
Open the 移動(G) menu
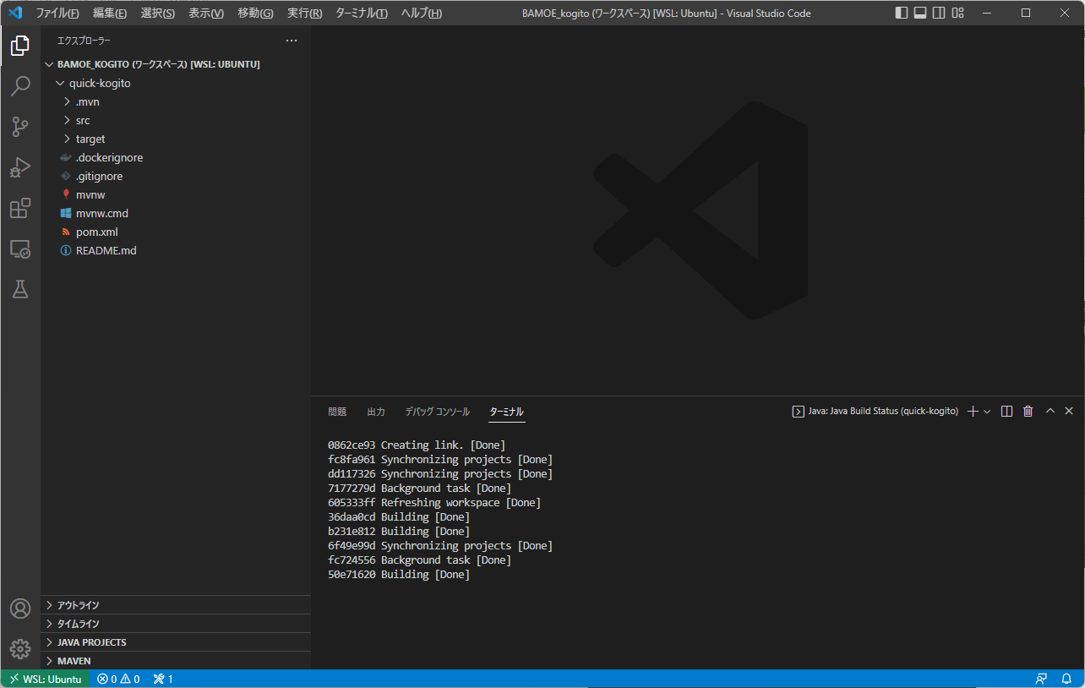pos(255,14)
